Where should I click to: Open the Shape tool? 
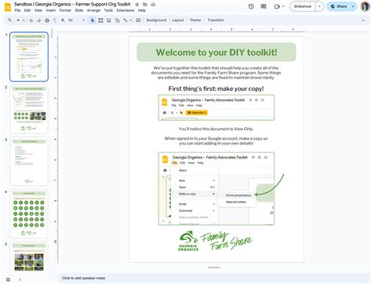click(117, 20)
